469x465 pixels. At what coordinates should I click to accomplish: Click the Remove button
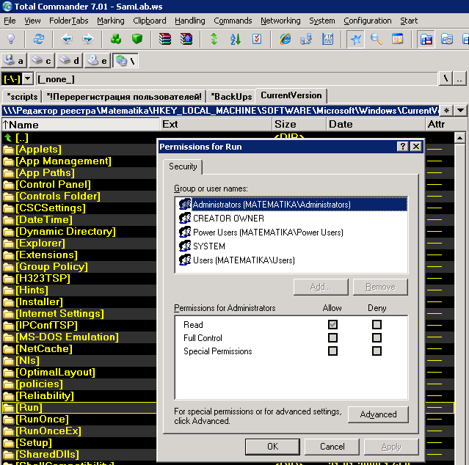380,287
